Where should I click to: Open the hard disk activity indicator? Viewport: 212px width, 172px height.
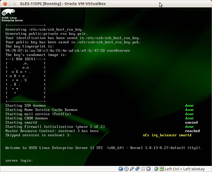pos(121,169)
